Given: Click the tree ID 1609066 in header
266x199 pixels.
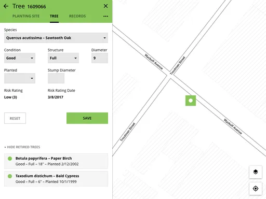Looking at the screenshot, I should (37, 7).
